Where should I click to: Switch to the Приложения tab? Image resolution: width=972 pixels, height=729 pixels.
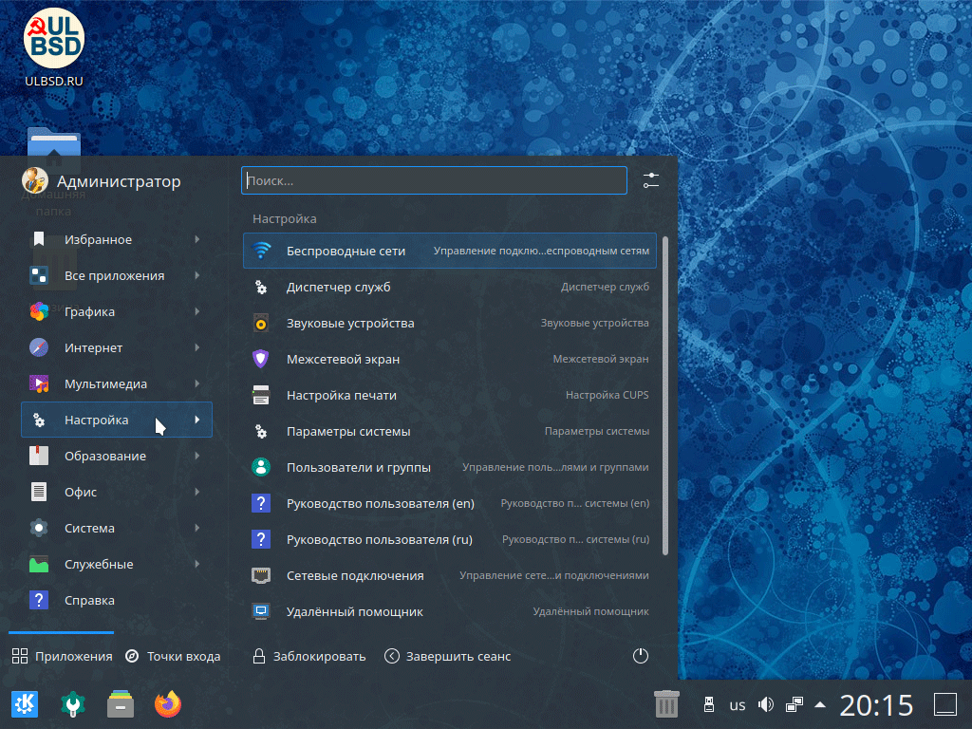click(x=63, y=656)
